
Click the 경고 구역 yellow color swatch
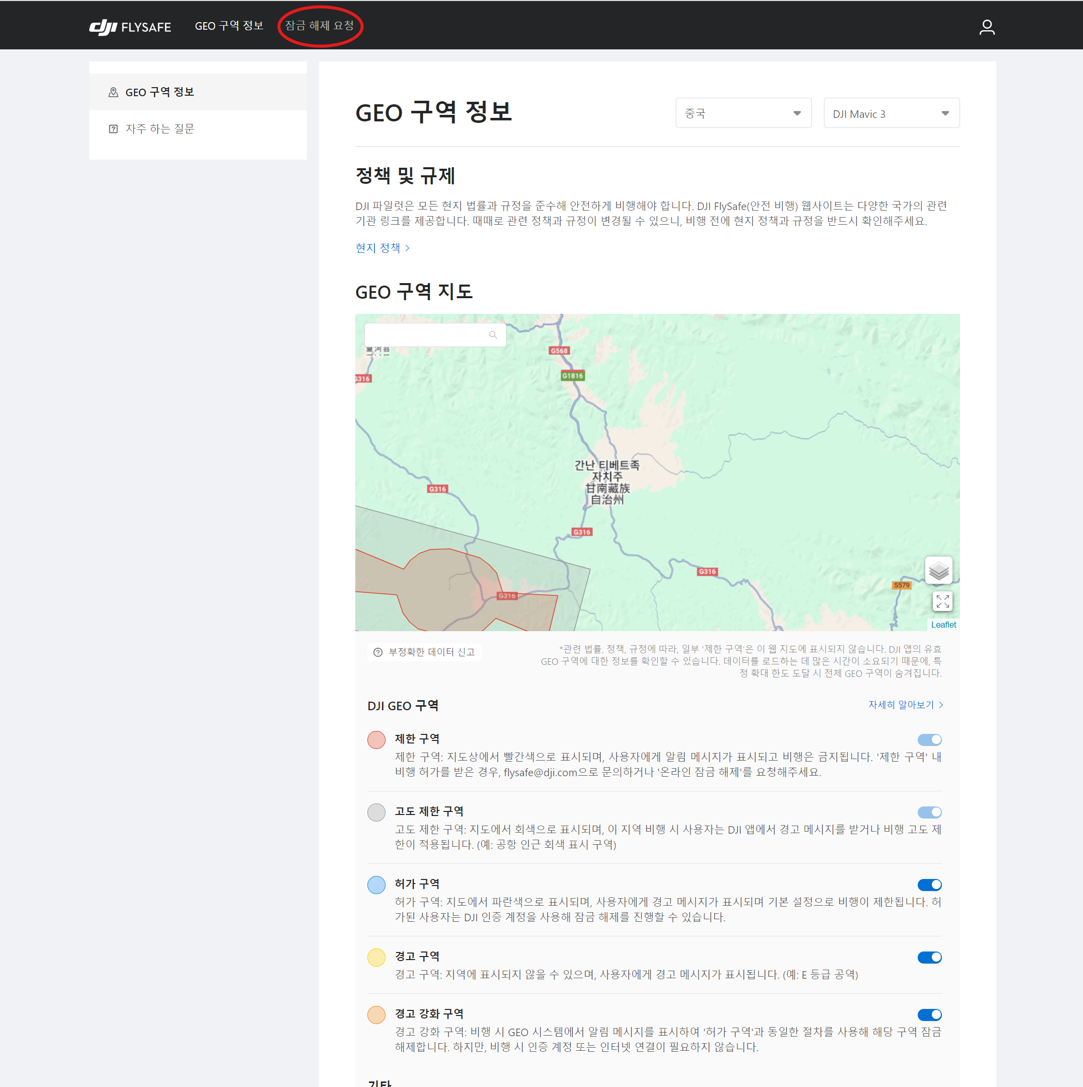(376, 957)
